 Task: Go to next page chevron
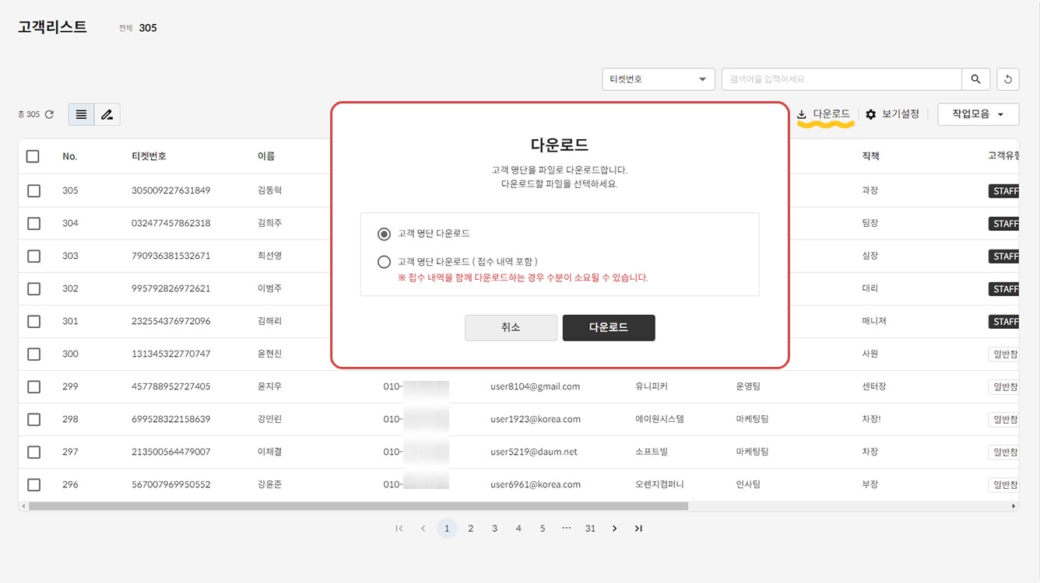614,529
